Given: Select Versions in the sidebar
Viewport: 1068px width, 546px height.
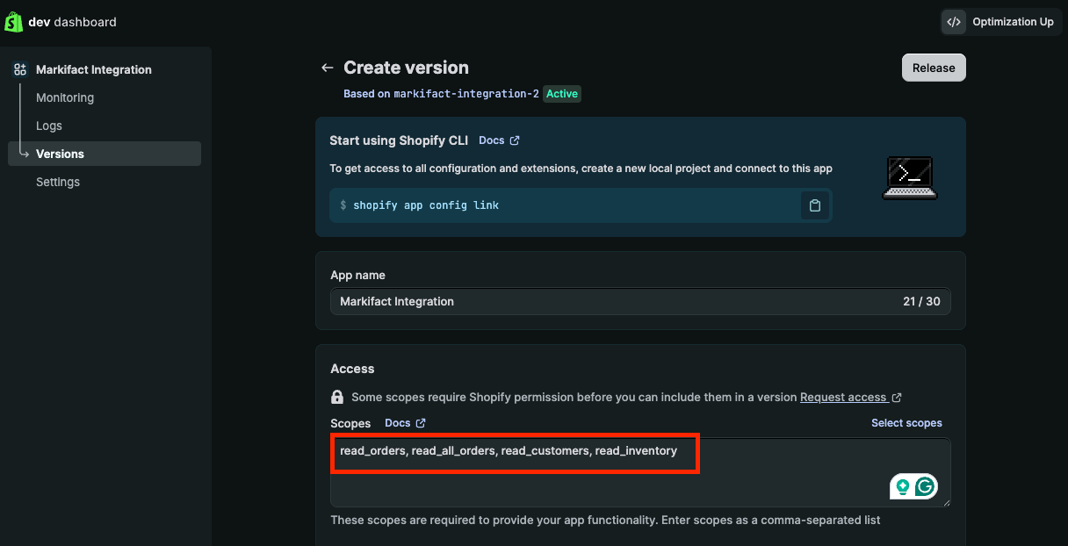Looking at the screenshot, I should [x=105, y=154].
